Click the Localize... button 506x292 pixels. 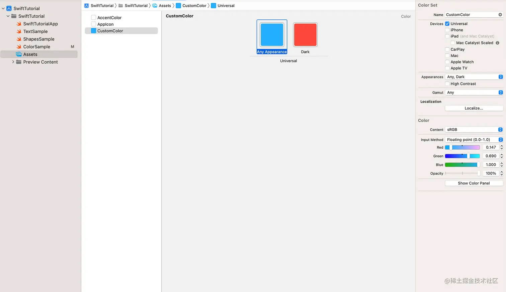(474, 108)
